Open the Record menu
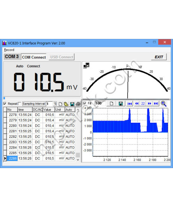This screenshot has width=173, height=207. coord(9,50)
